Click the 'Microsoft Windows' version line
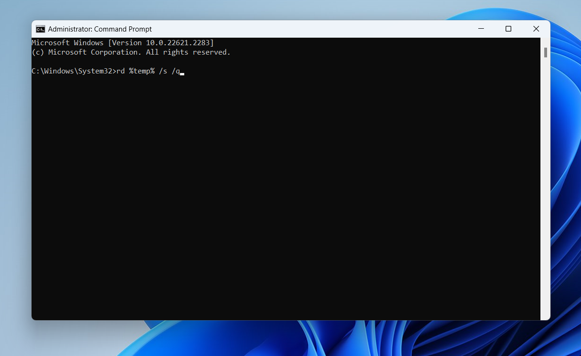581x356 pixels. (x=123, y=43)
